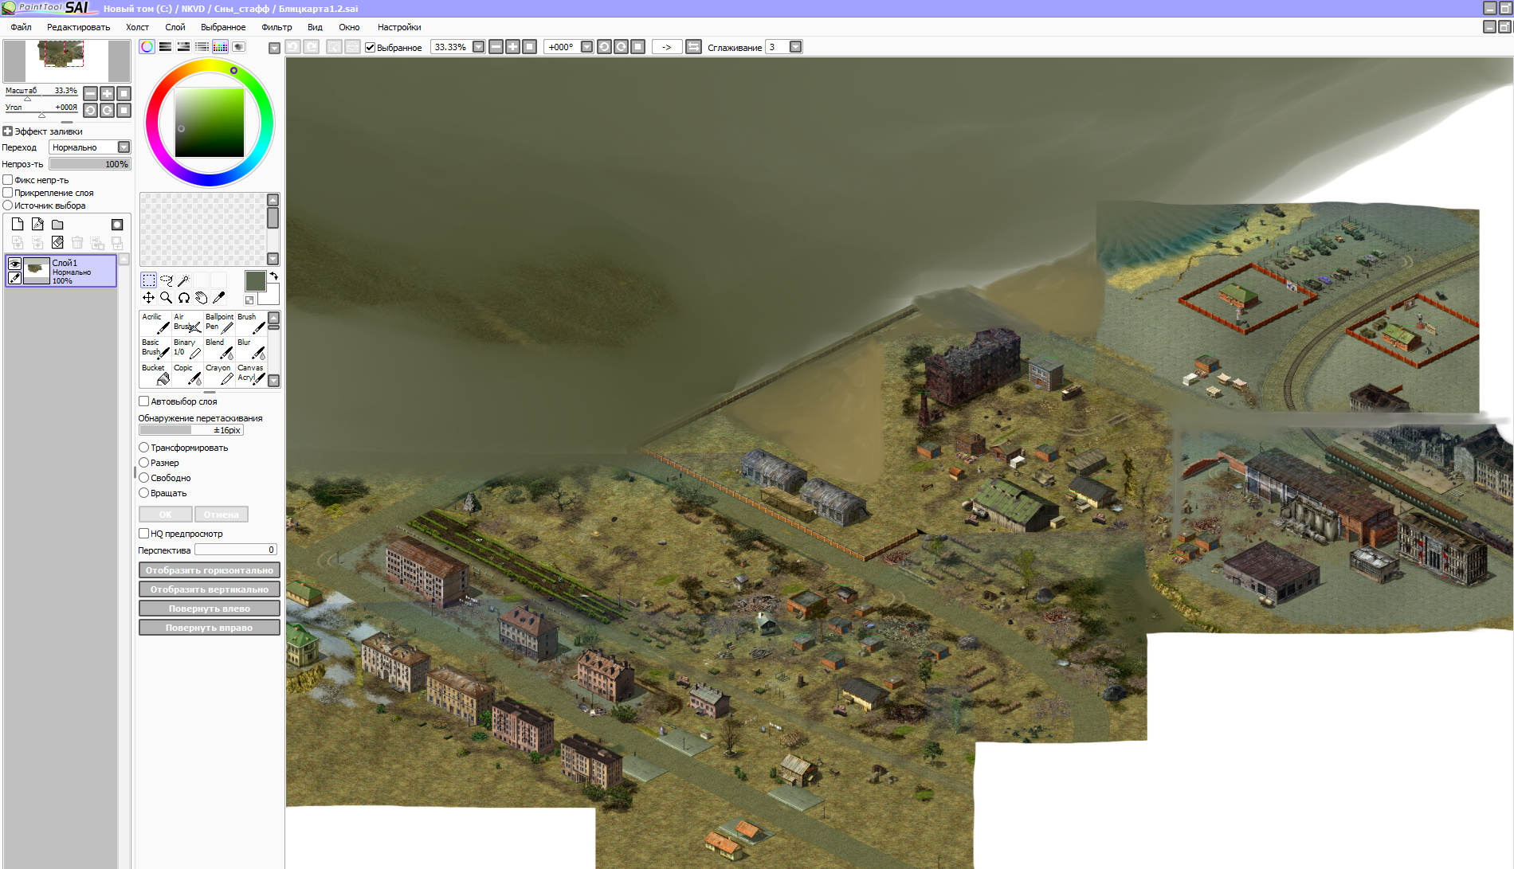Image resolution: width=1514 pixels, height=869 pixels.
Task: Click Отобразить горизонтально button
Action: tap(210, 570)
